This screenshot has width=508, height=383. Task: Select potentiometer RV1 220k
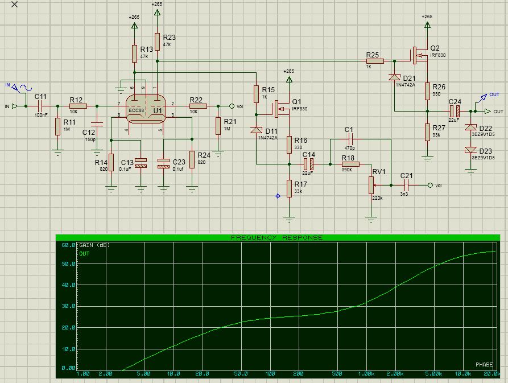pos(371,186)
